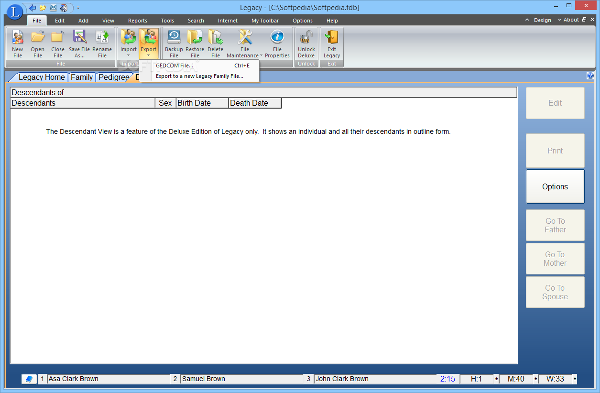Click the 2:15 time in bottom bar

(x=448, y=379)
